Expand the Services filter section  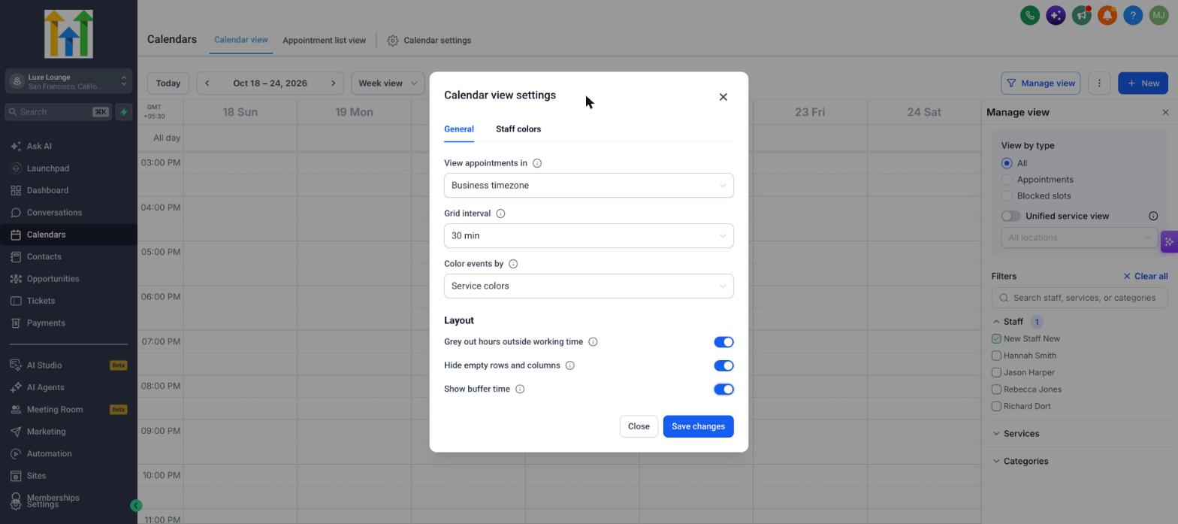pyautogui.click(x=1016, y=434)
